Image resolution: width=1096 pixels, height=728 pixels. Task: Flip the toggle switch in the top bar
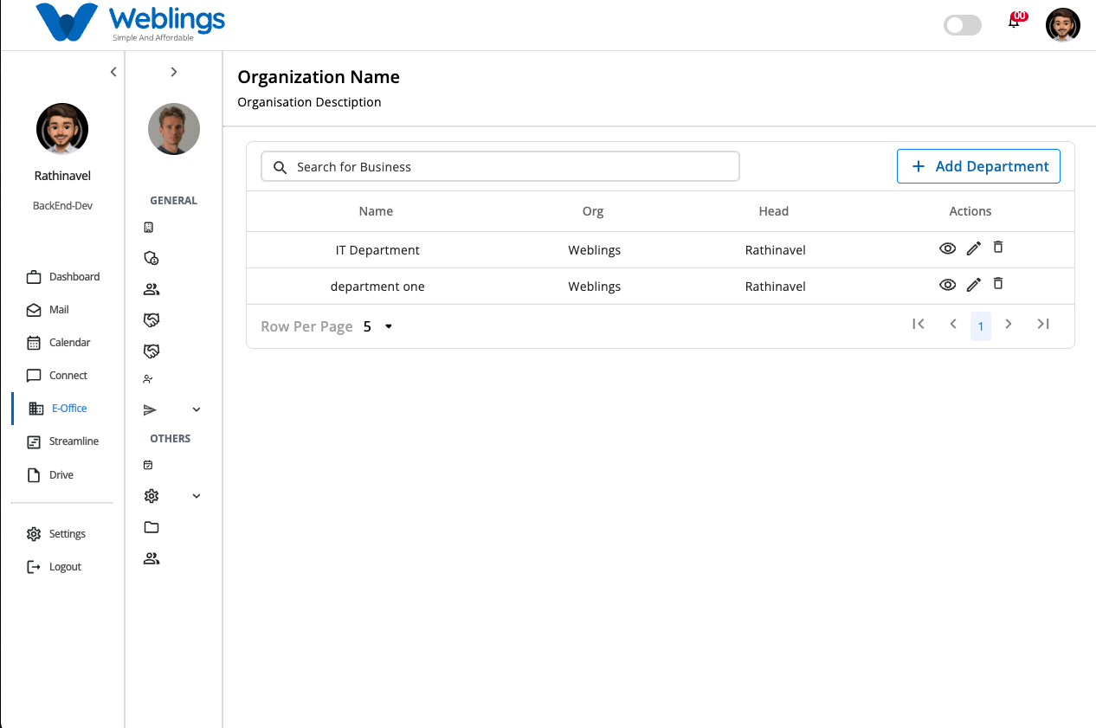[x=963, y=25]
